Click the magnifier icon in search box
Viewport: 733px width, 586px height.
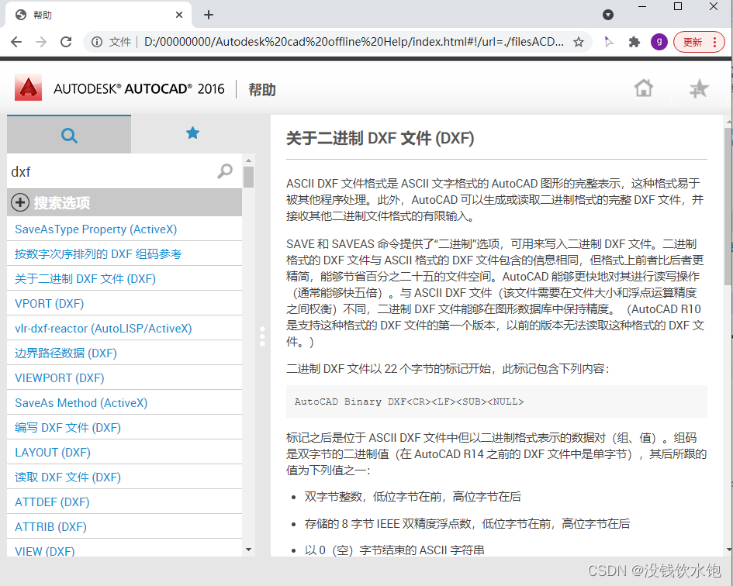coord(225,171)
